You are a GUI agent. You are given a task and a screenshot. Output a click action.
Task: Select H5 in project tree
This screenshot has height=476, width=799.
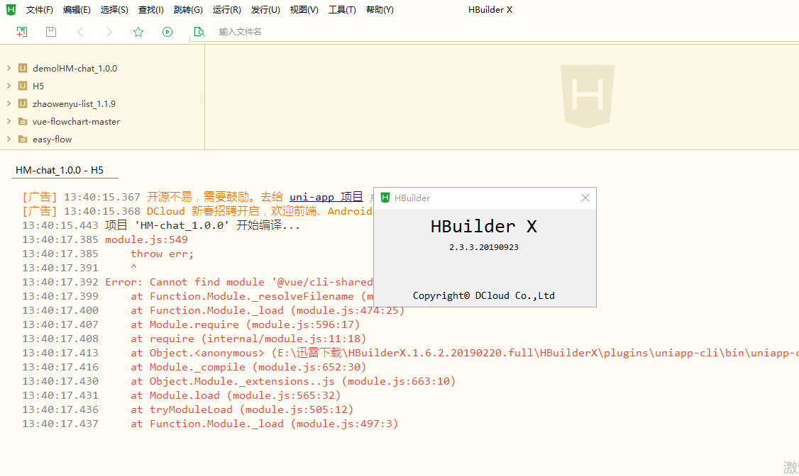tap(38, 86)
